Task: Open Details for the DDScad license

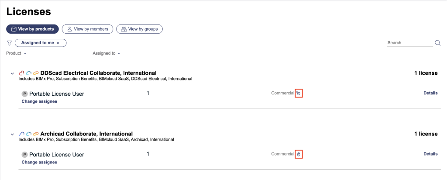Action: coord(430,93)
